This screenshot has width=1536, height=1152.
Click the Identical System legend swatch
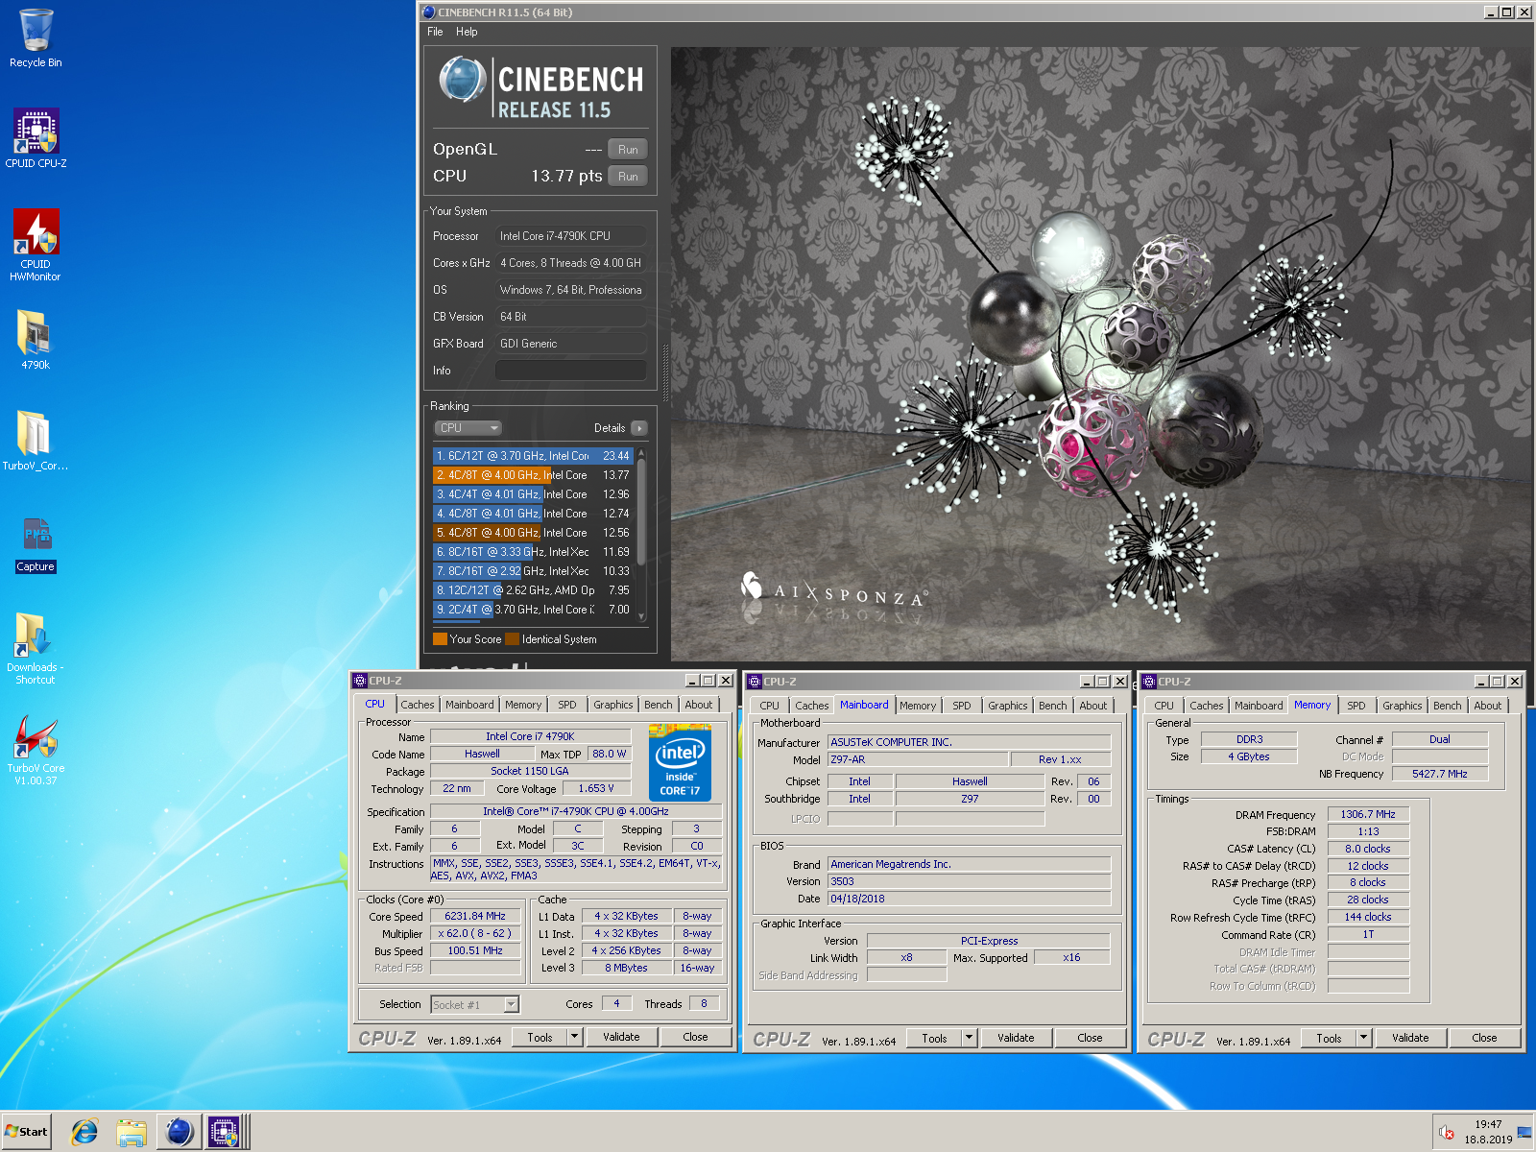coord(512,639)
